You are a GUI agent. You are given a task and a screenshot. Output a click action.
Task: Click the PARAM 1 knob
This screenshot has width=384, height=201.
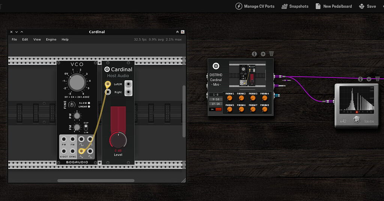click(229, 98)
